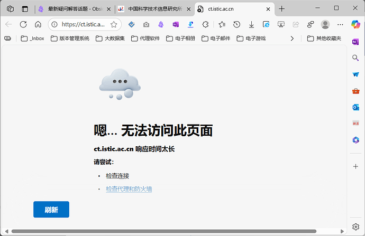
Task: Open the 版本管理系统 bookmarks folder
Action: coord(70,39)
